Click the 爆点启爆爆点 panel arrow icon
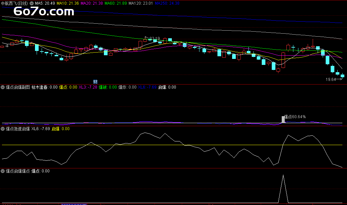 tap(3, 171)
